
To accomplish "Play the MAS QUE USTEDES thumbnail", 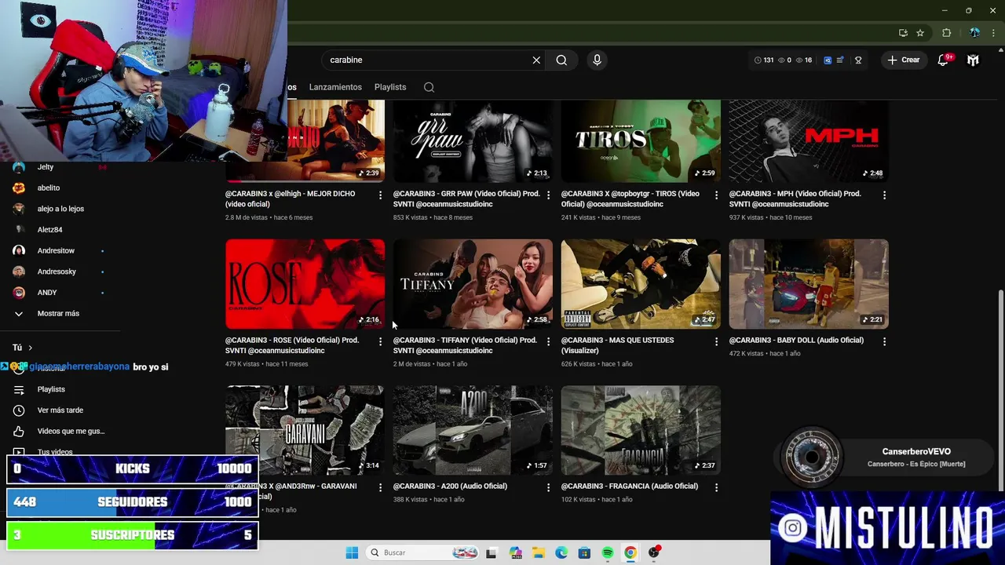I will click(641, 284).
